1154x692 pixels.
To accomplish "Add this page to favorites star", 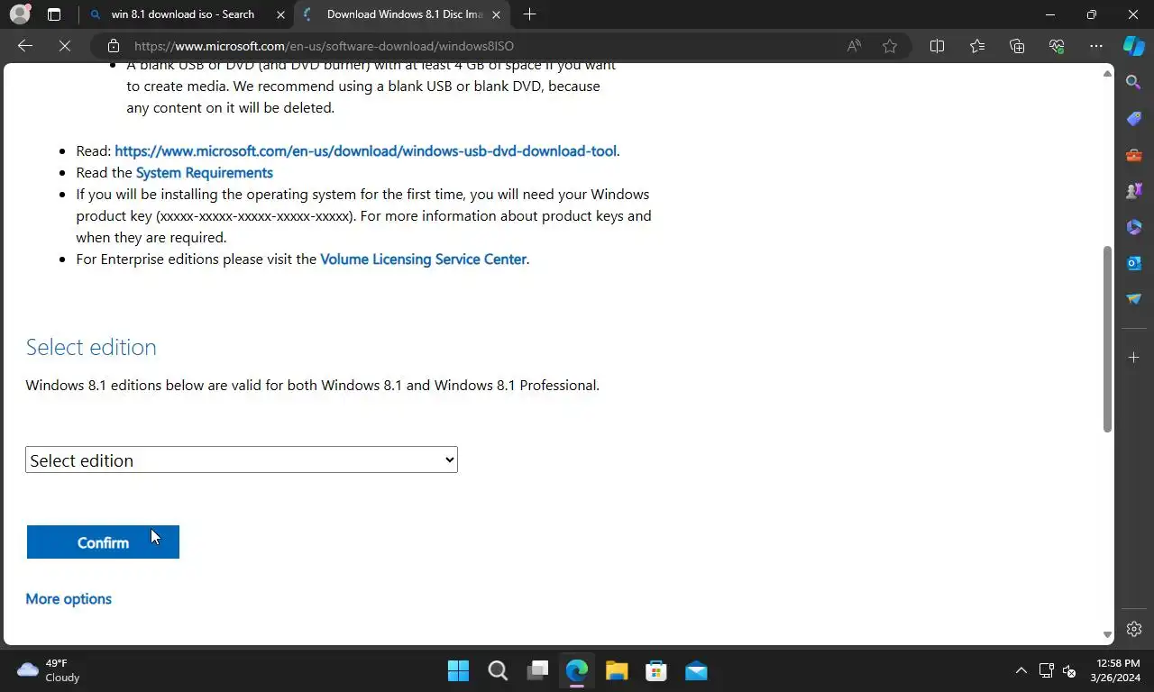I will (890, 46).
